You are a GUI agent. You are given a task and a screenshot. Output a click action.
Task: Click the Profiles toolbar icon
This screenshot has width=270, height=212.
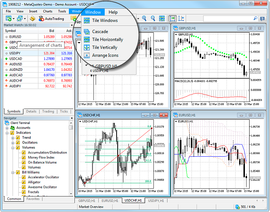(x=20, y=18)
